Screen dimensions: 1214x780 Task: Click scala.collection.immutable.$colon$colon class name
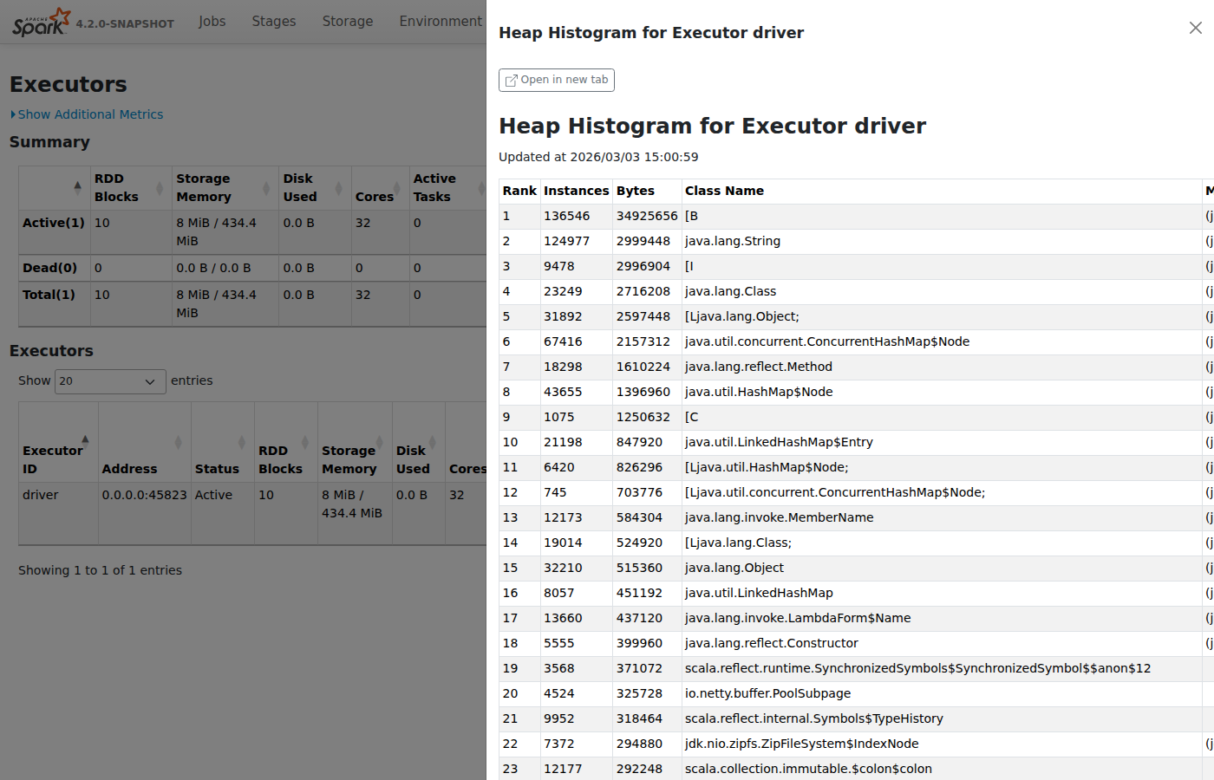pyautogui.click(x=808, y=769)
